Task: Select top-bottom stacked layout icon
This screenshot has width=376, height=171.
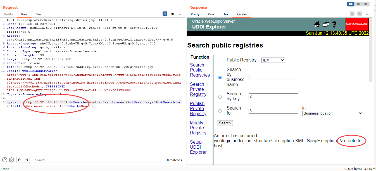Action: pyautogui.click(x=358, y=4)
